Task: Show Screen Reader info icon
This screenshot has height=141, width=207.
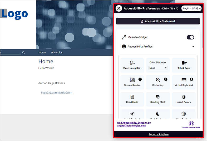Action: [140, 79]
